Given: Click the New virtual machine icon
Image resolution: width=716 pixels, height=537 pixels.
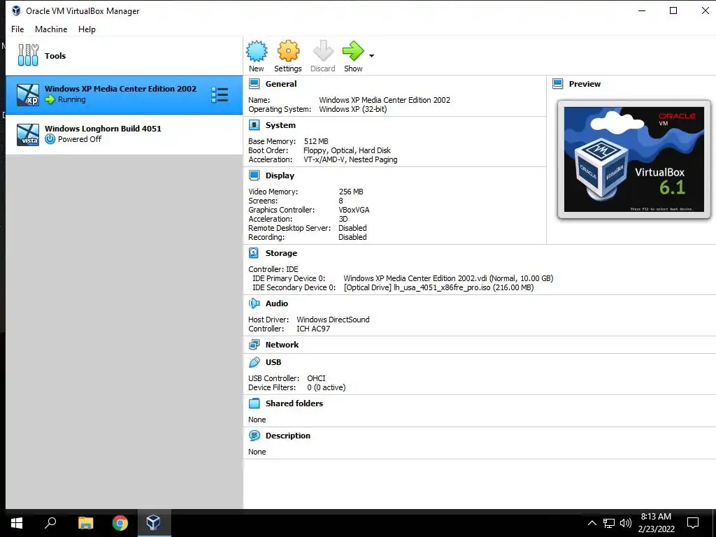Looking at the screenshot, I should pyautogui.click(x=257, y=50).
